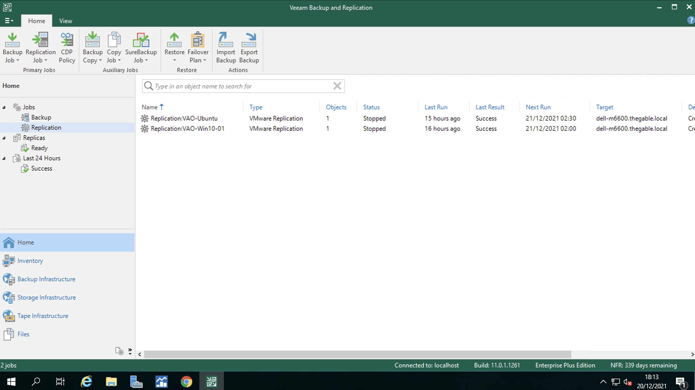695x390 pixels.
Task: Open the taskbar clock and date
Action: [x=652, y=381]
